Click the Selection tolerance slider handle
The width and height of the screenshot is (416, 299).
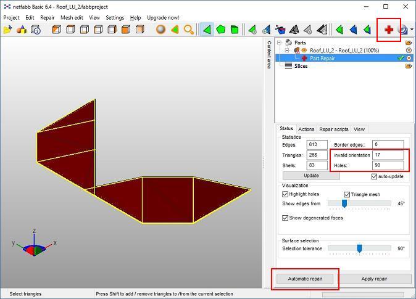coord(359,248)
